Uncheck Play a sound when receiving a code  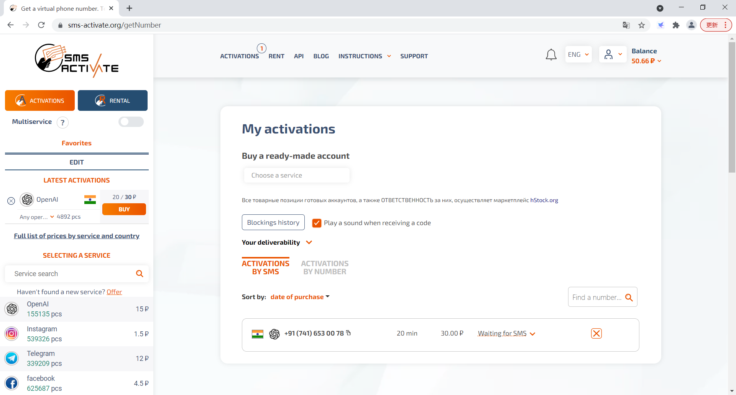coord(317,223)
